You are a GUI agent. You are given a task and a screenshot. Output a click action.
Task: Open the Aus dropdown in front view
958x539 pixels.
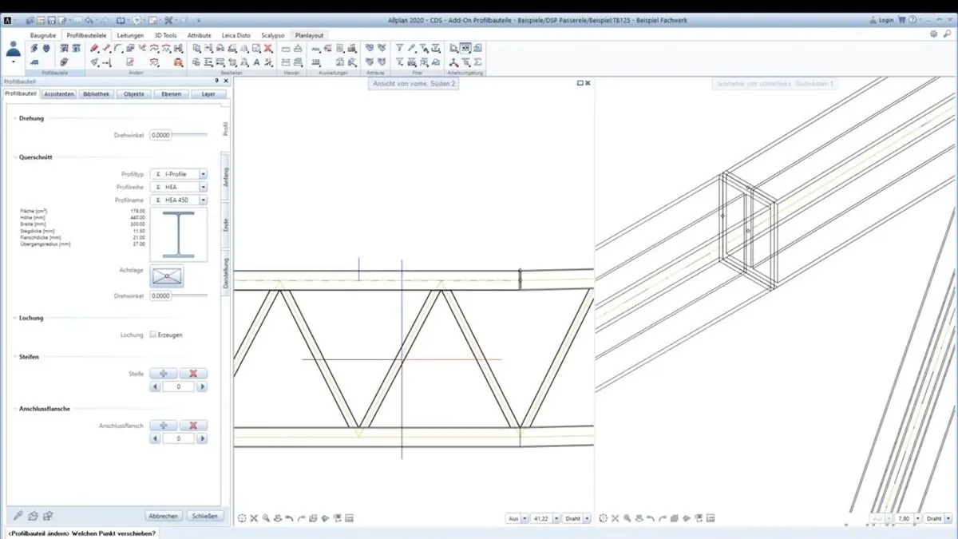(x=525, y=518)
